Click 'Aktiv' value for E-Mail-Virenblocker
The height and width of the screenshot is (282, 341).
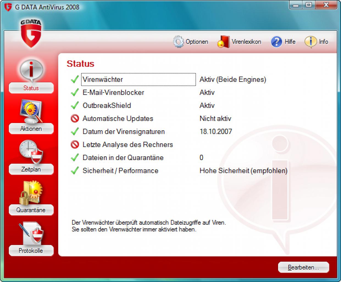pyautogui.click(x=207, y=92)
